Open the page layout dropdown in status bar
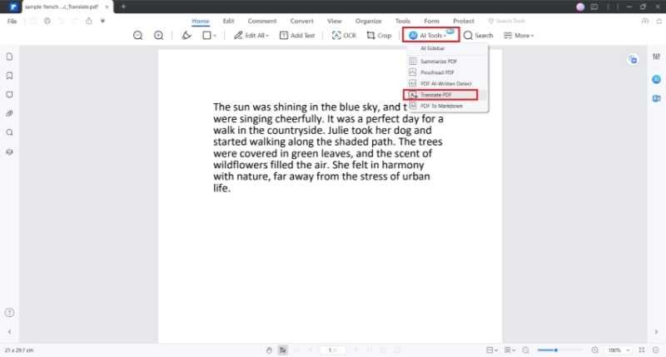Image resolution: width=666 pixels, height=357 pixels. click(491, 350)
